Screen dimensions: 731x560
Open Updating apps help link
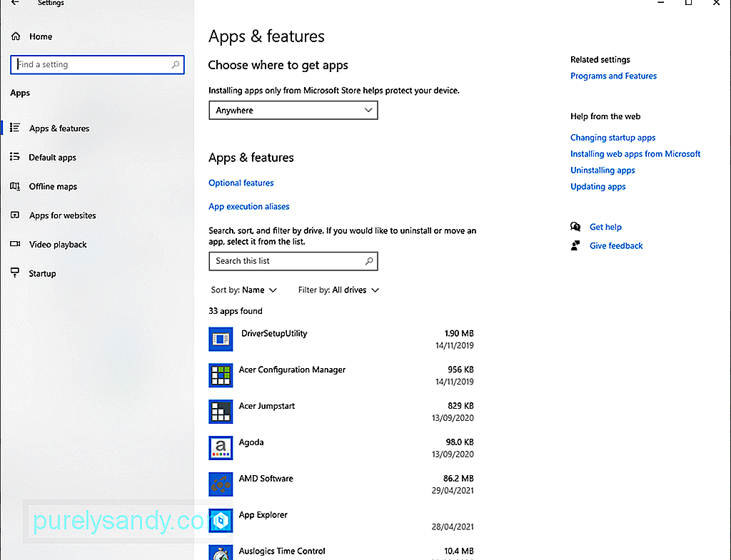coord(598,186)
